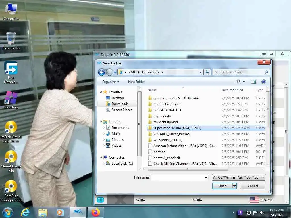
Task: Toggle the preview pane icon
Action: [253, 82]
